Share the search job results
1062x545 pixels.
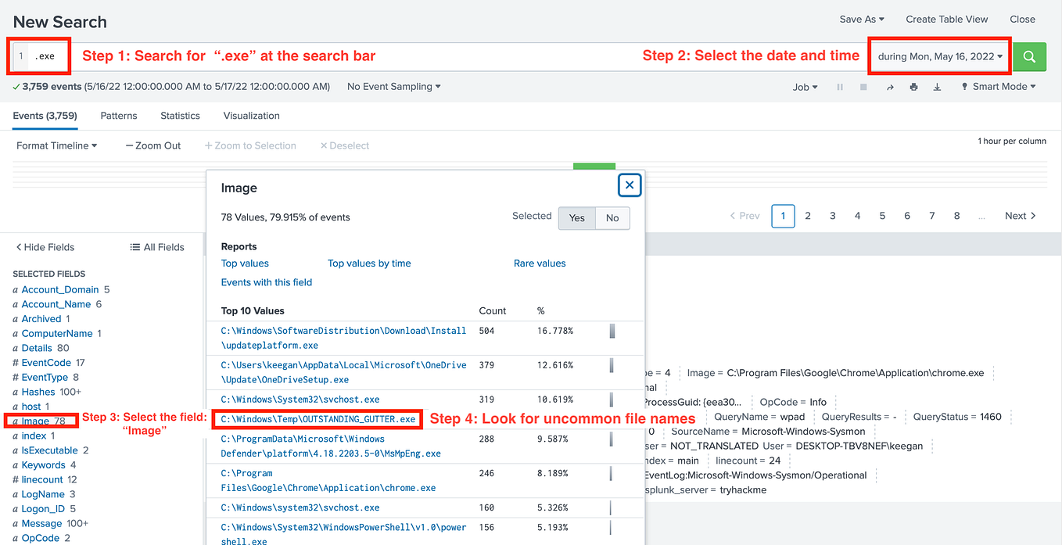point(890,87)
